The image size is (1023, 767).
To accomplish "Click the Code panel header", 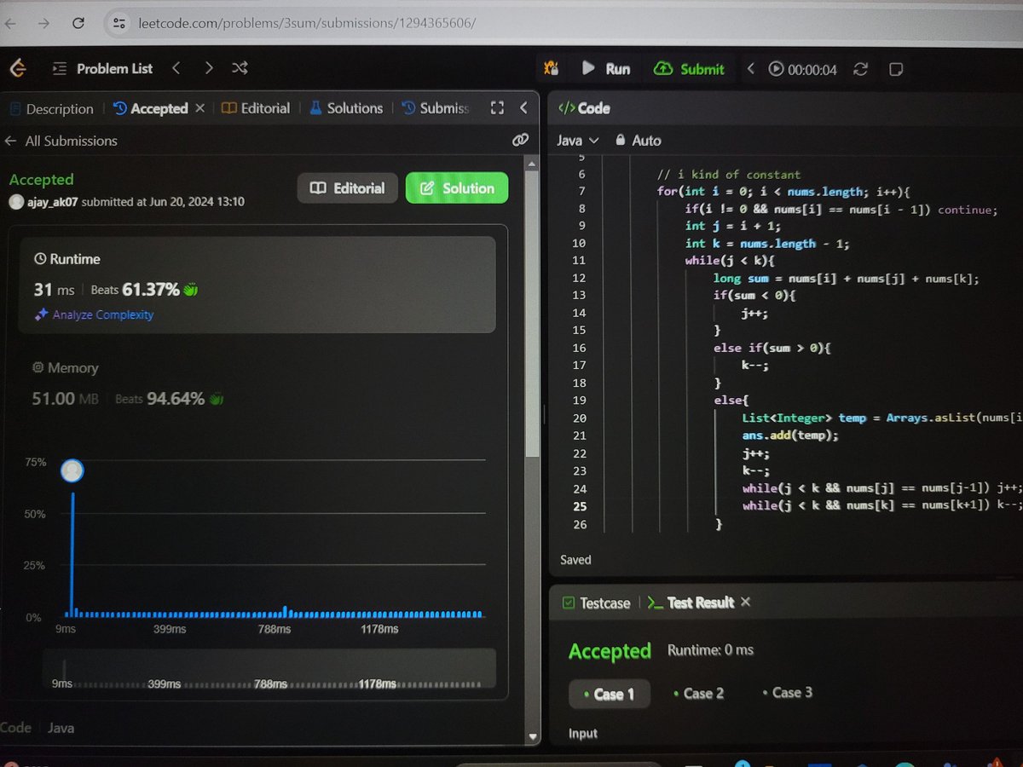I will (584, 108).
